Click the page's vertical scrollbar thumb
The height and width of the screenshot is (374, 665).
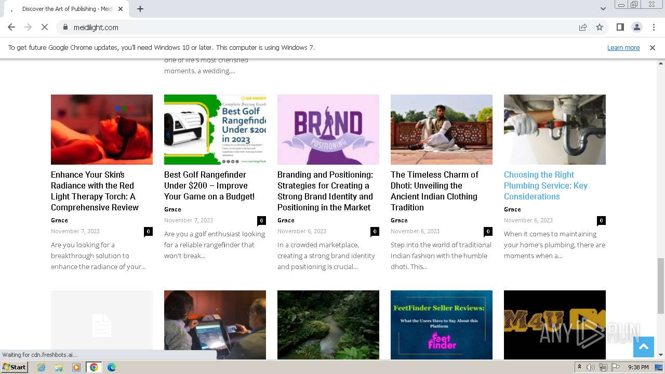tap(661, 285)
